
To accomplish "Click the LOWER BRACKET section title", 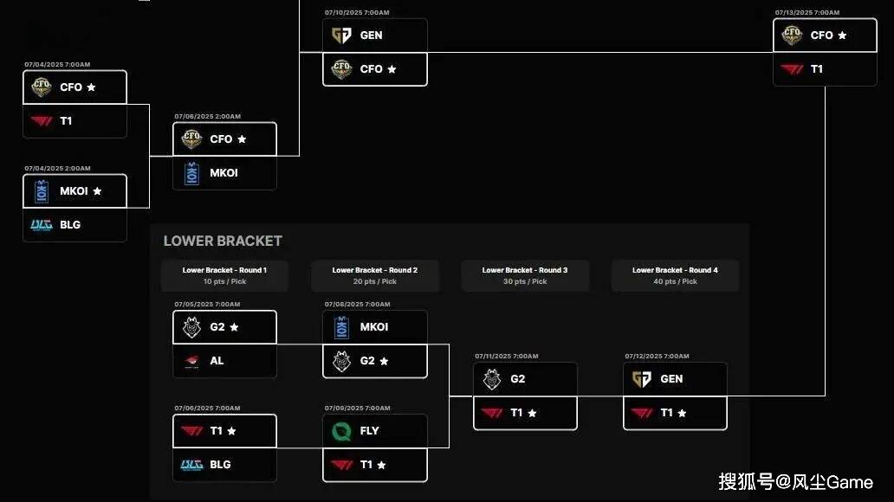I will (223, 241).
